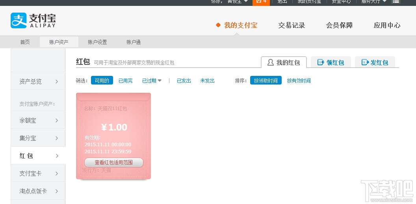Viewport: 416px width, 204px height.
Task: Open 淘点点饭卡 in the sidebar
Action: click(x=38, y=191)
